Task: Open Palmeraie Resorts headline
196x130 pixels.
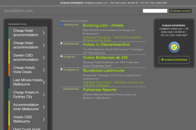Action: (100, 90)
